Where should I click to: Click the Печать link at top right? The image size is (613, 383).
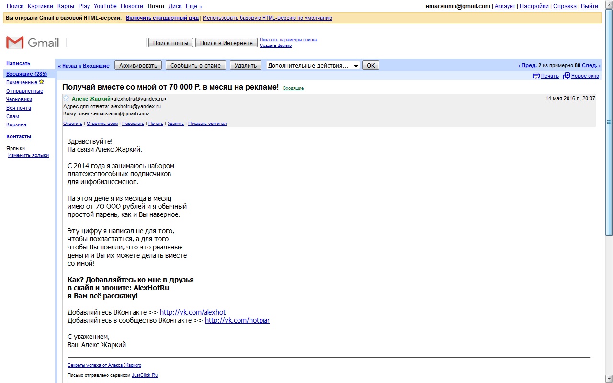pyautogui.click(x=550, y=76)
